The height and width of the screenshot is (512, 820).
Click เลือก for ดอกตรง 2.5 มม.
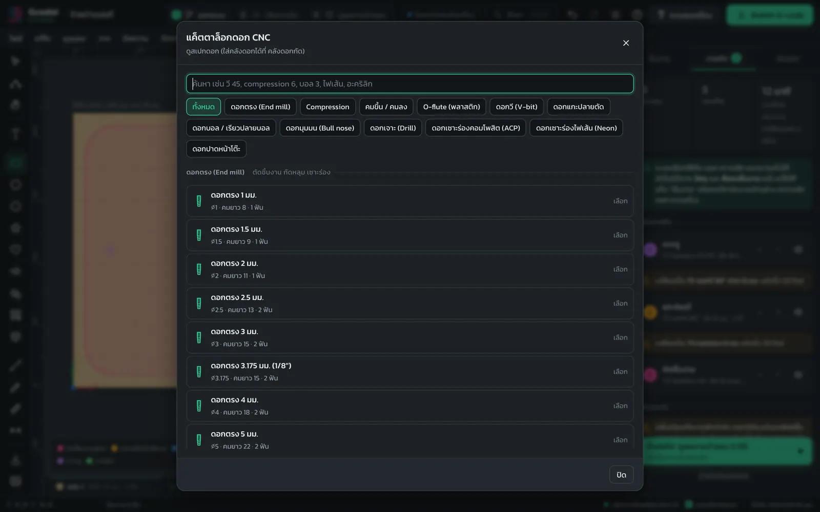click(620, 304)
